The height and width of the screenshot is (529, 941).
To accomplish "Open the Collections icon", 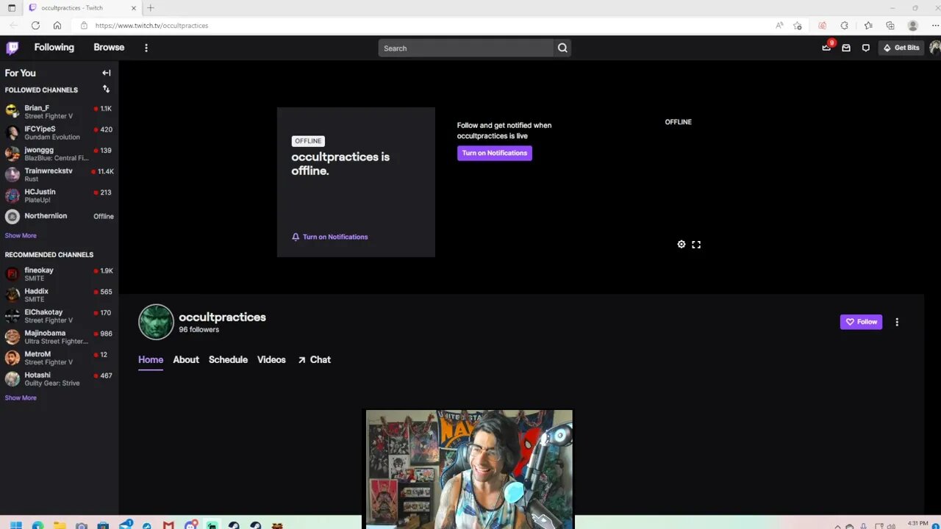I will [890, 25].
